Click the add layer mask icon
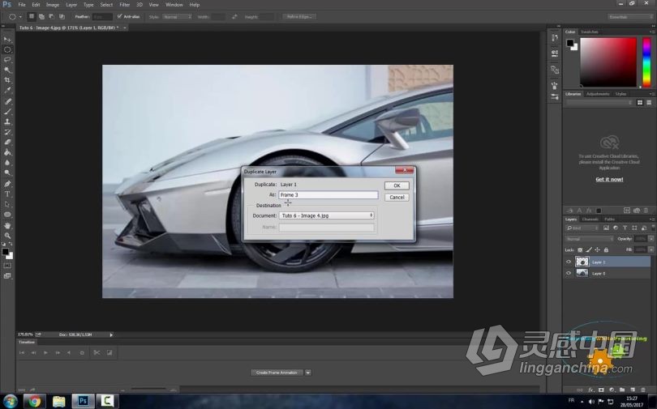Viewport: 657px width, 409px height. coord(601,390)
